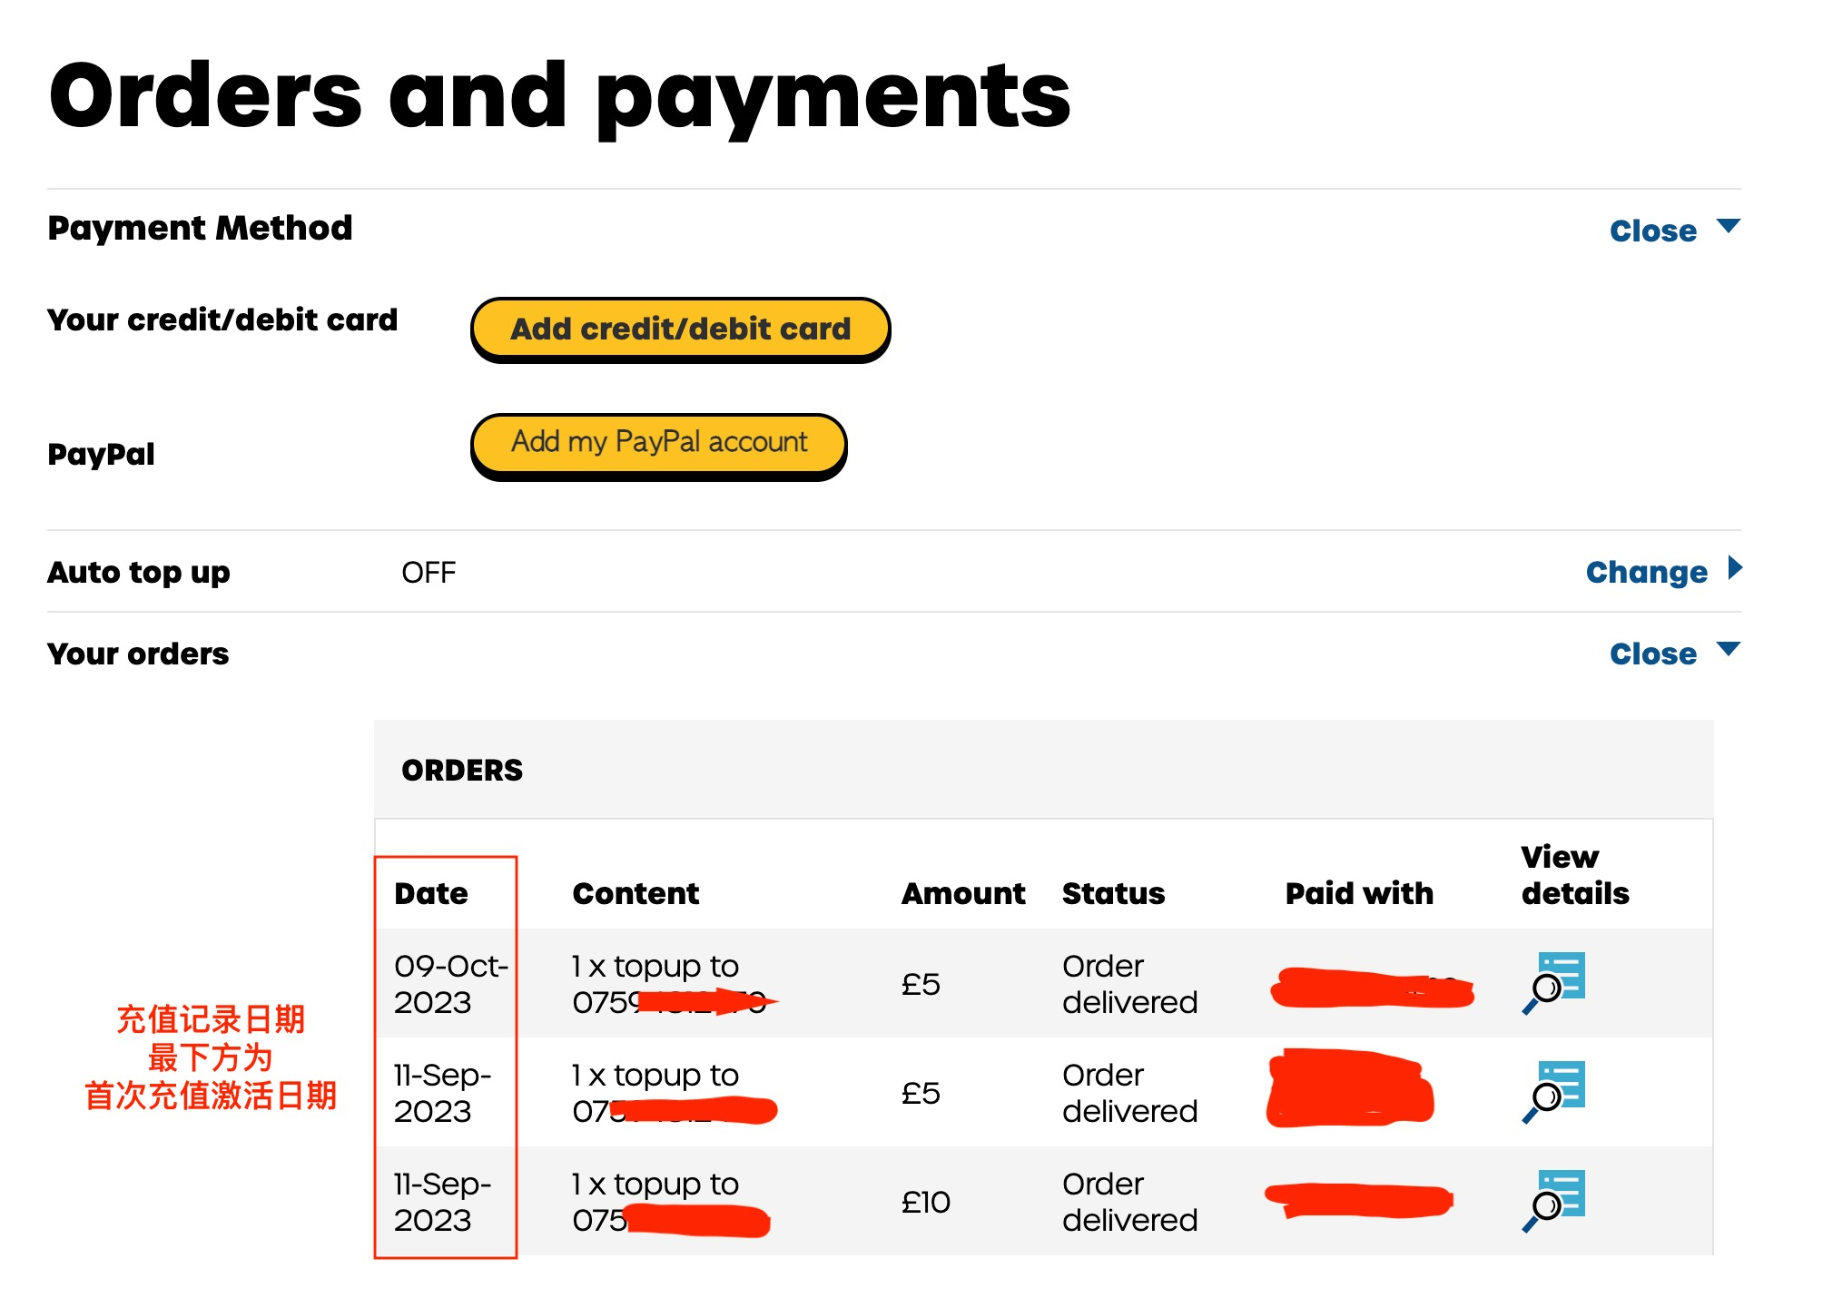
Task: Click Auto top up OFF status
Action: (429, 573)
